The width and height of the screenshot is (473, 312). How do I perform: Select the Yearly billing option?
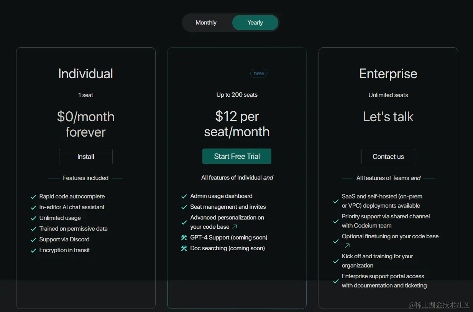pos(255,23)
